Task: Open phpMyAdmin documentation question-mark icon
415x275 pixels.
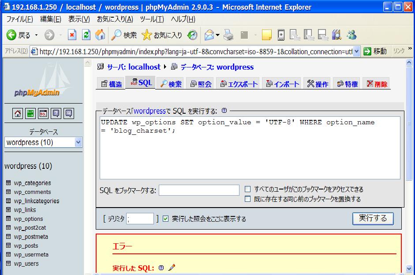Action: click(x=56, y=114)
